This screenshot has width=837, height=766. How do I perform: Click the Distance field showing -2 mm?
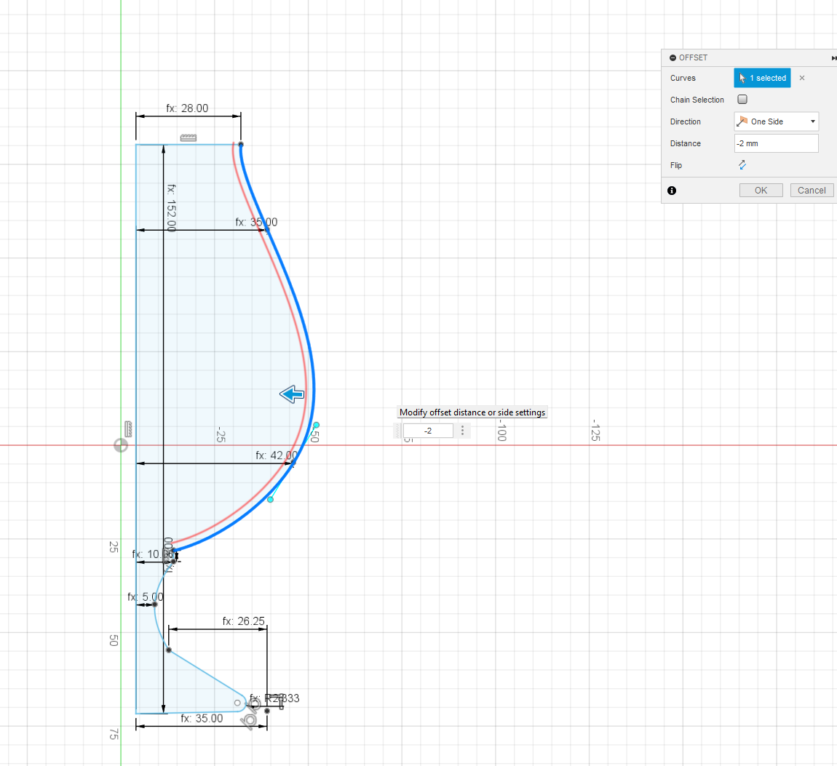pos(776,143)
